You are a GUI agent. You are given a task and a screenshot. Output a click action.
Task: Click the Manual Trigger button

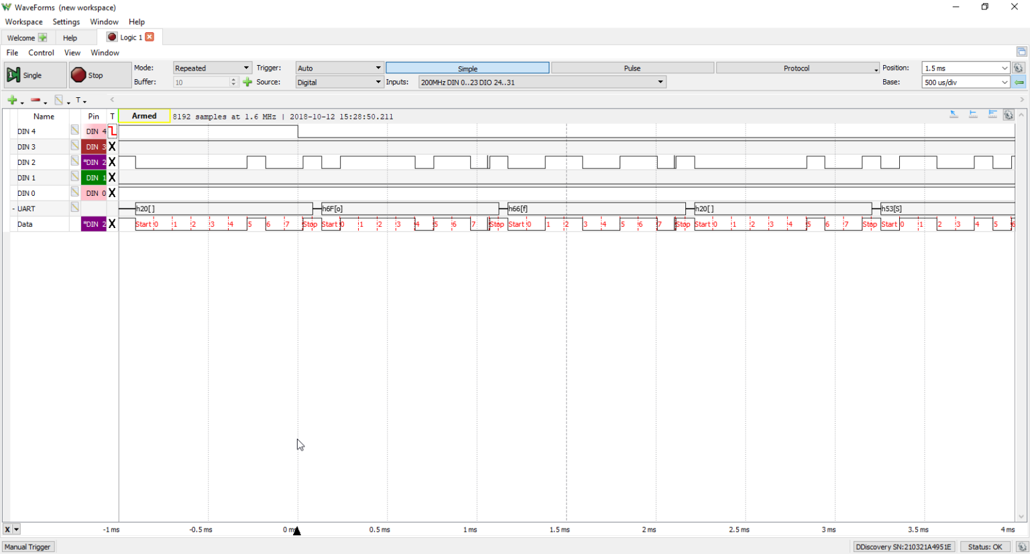(27, 547)
